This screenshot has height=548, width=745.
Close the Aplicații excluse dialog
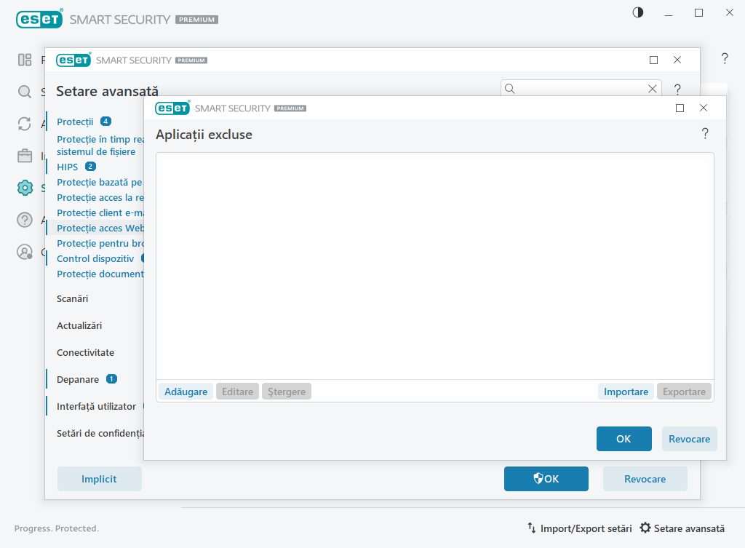coord(704,108)
